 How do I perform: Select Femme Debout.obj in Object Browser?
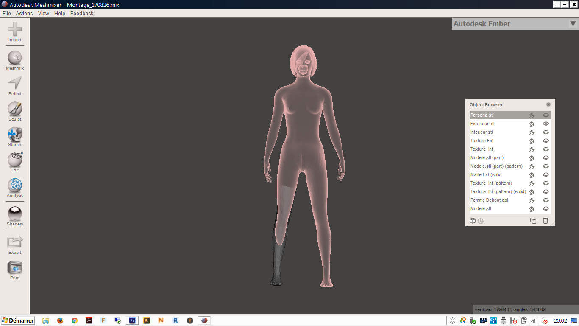click(x=510, y=200)
